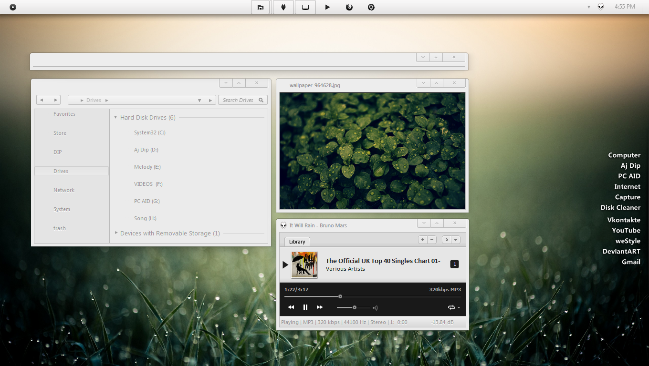Open the file explorer taskbar icon

click(x=261, y=7)
